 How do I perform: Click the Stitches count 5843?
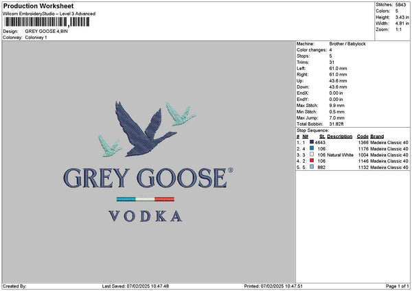tap(401, 5)
